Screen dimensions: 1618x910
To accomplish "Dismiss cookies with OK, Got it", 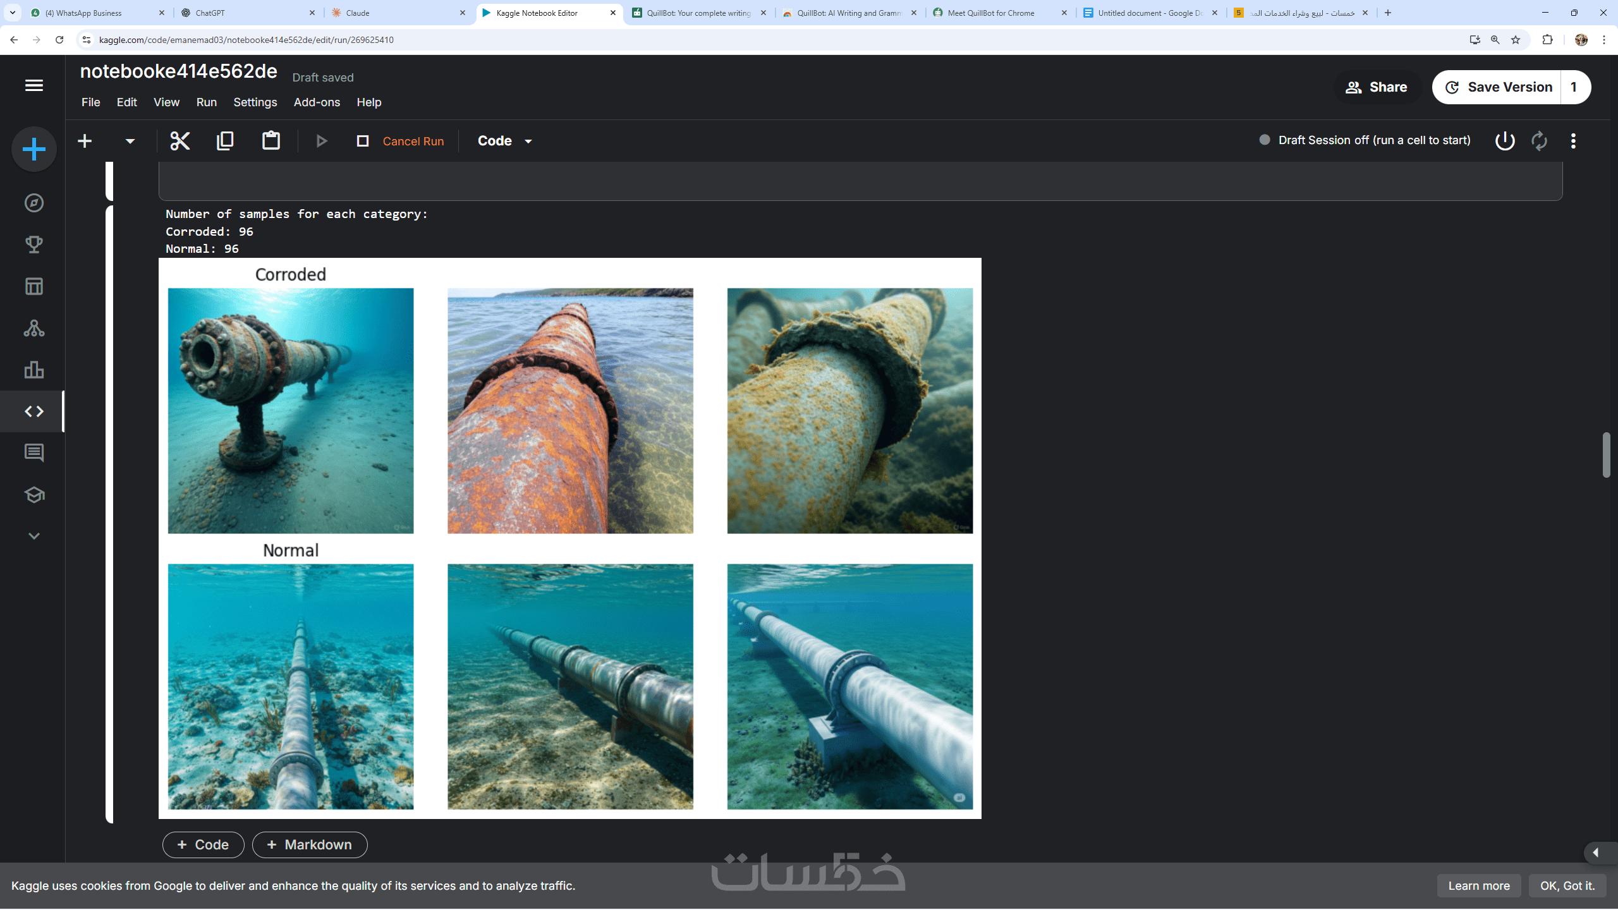I will (1567, 886).
